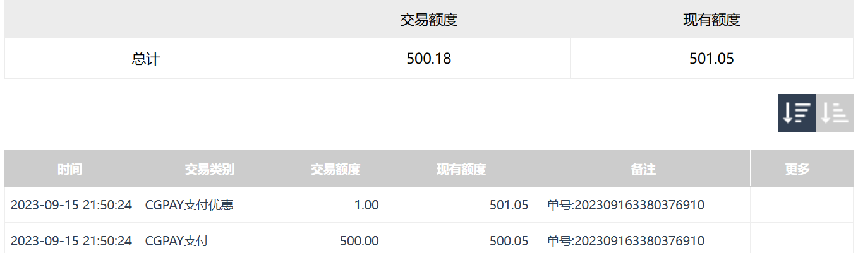The width and height of the screenshot is (858, 253).
Task: Click 交易额度 header in the transaction list
Action: pos(335,169)
